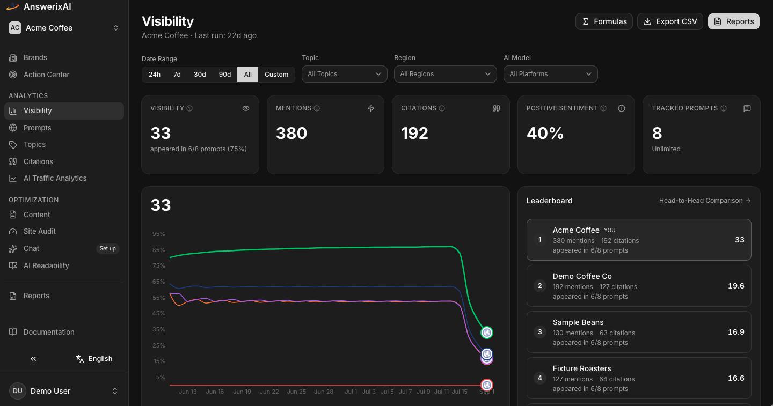Click the AI Readability book icon

13,265
